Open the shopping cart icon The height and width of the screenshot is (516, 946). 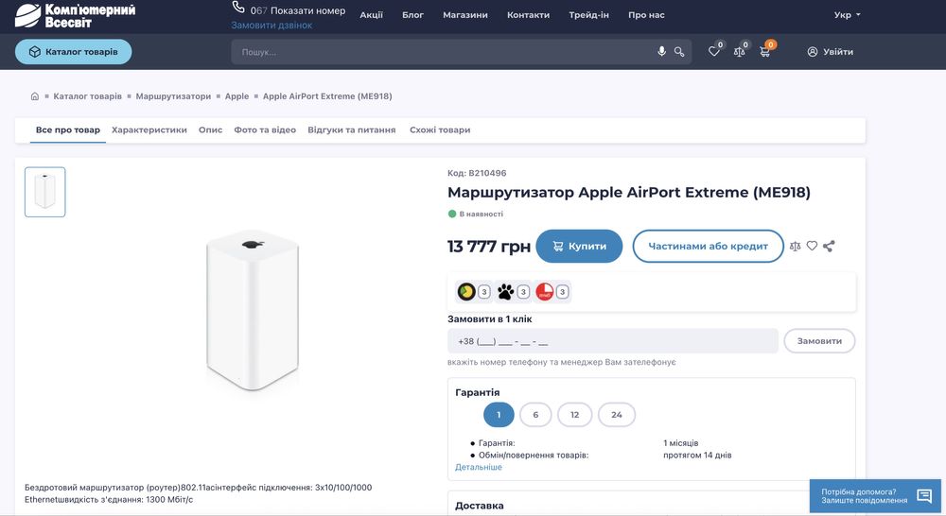pos(764,51)
